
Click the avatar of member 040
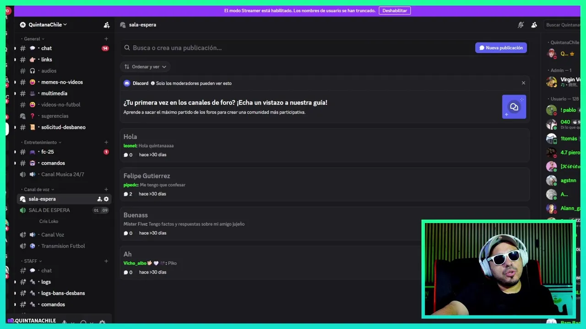click(552, 124)
